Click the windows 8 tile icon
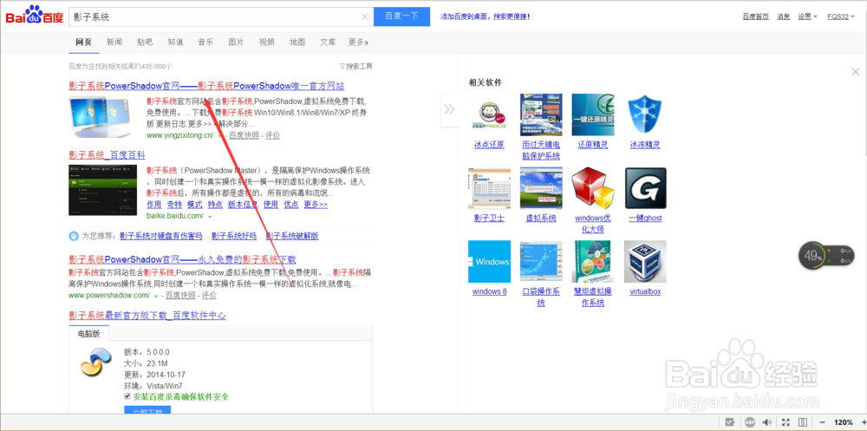 click(x=489, y=262)
